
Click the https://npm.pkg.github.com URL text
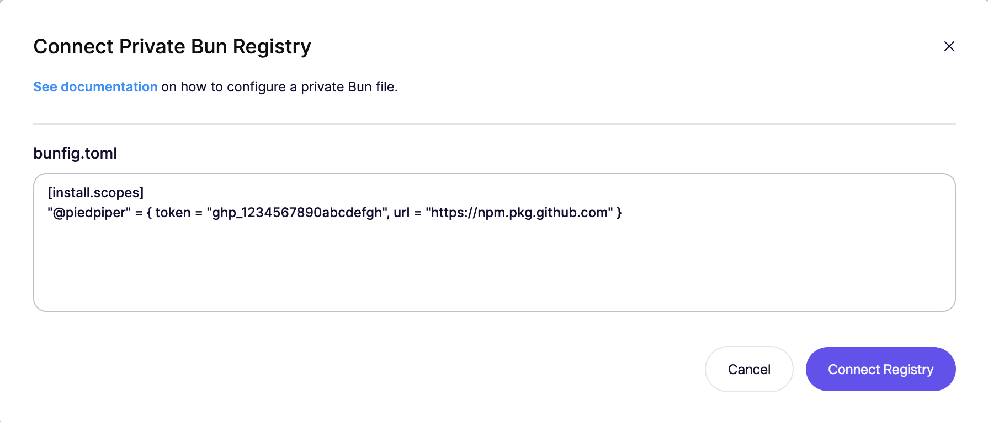(519, 213)
